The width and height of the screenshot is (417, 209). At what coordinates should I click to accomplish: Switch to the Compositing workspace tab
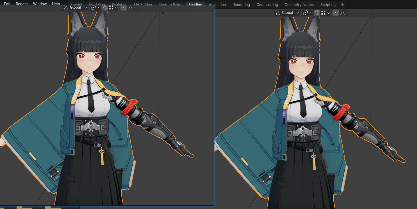[267, 5]
